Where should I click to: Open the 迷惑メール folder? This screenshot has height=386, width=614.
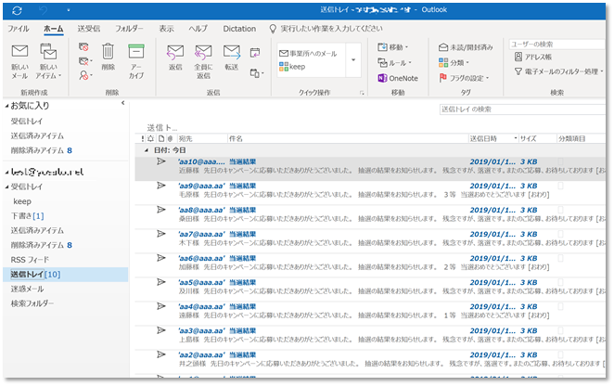coord(27,289)
